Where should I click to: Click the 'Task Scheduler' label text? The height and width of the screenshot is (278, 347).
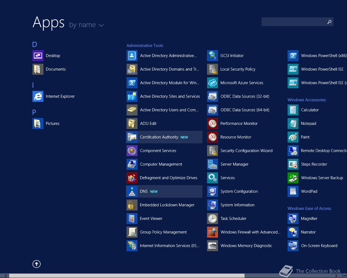233,219
